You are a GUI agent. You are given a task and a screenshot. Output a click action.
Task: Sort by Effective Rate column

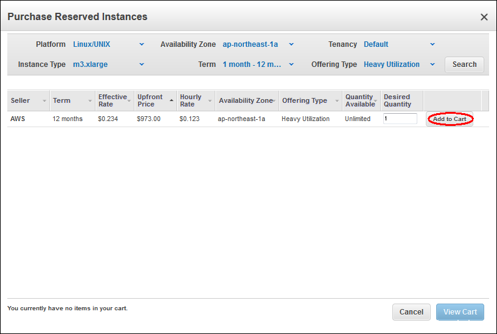point(113,101)
